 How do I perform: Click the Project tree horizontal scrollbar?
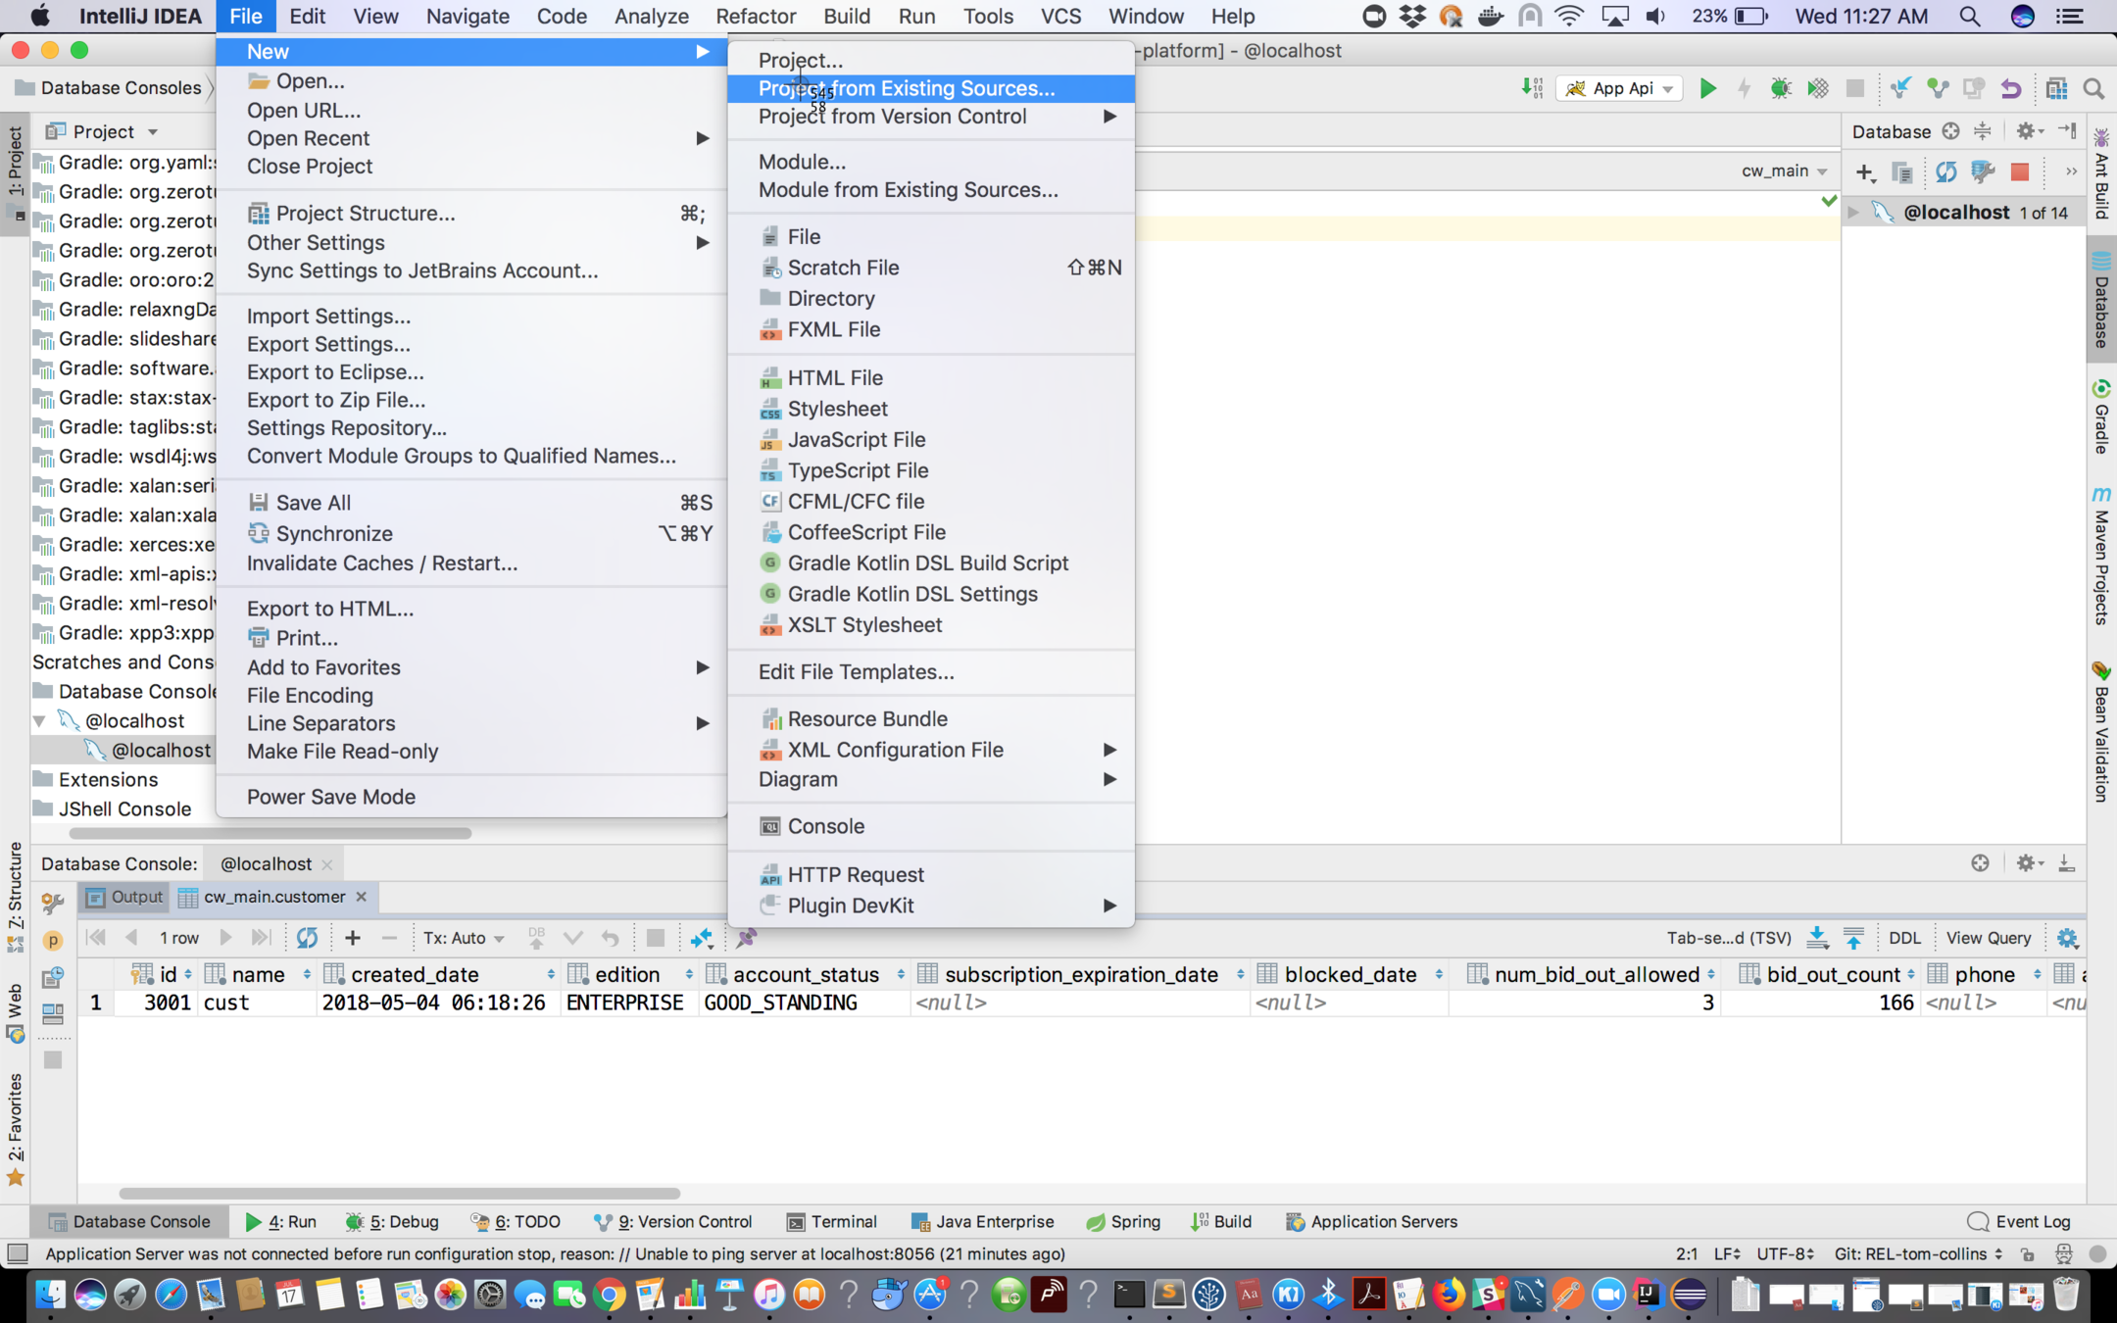[270, 833]
